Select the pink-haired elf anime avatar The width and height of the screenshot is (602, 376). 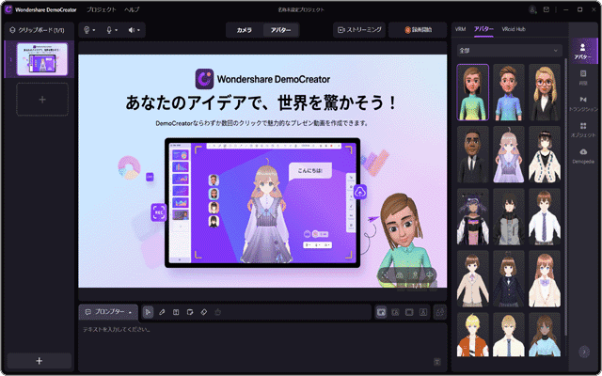point(509,154)
